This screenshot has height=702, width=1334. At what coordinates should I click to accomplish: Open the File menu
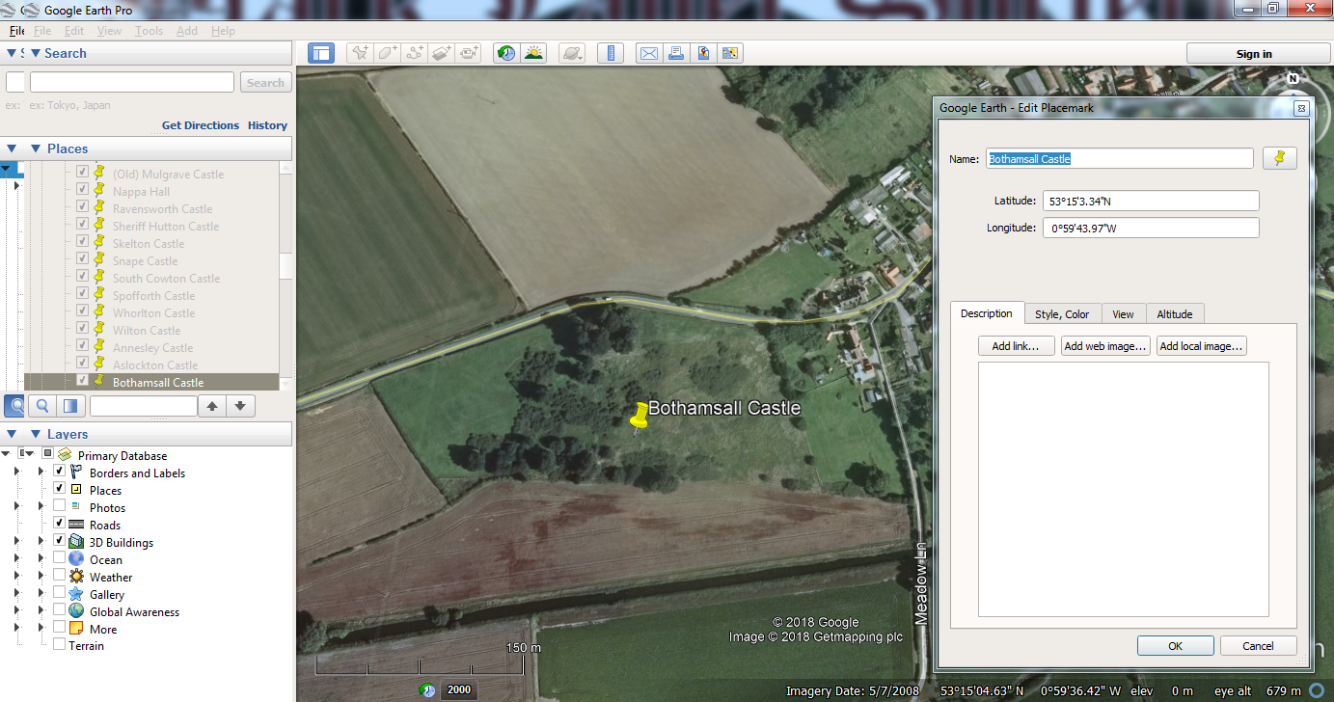click(x=42, y=31)
